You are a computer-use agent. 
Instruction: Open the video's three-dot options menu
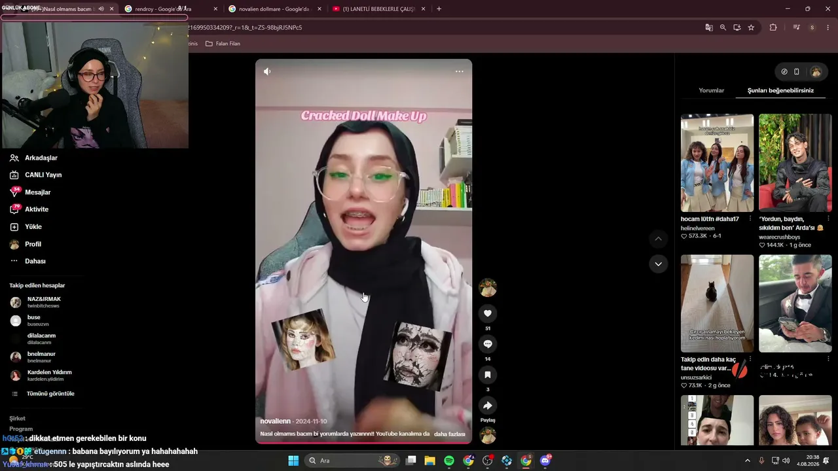coord(459,71)
